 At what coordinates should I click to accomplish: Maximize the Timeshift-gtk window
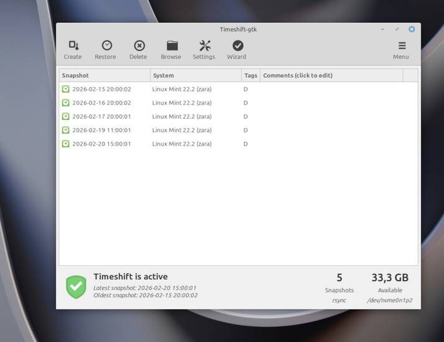click(x=397, y=29)
